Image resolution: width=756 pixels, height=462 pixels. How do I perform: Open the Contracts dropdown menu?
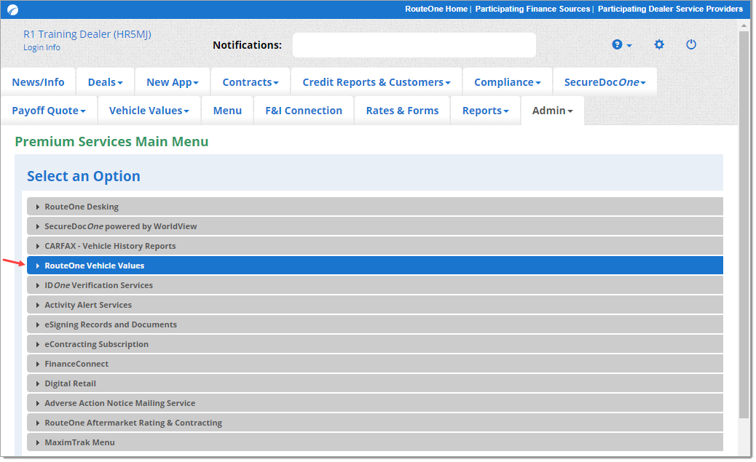(251, 82)
